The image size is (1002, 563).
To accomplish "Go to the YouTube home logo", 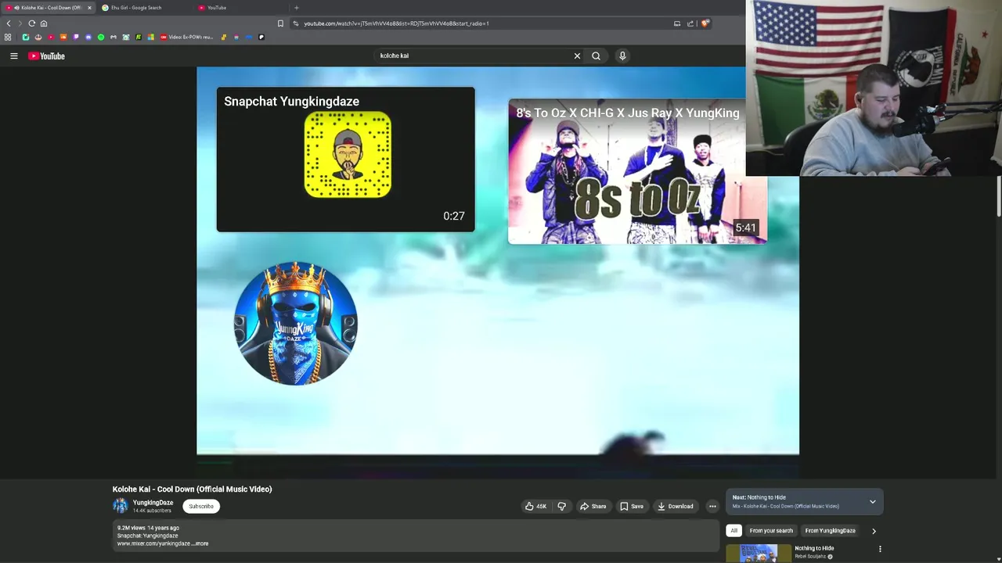I will 46,56.
